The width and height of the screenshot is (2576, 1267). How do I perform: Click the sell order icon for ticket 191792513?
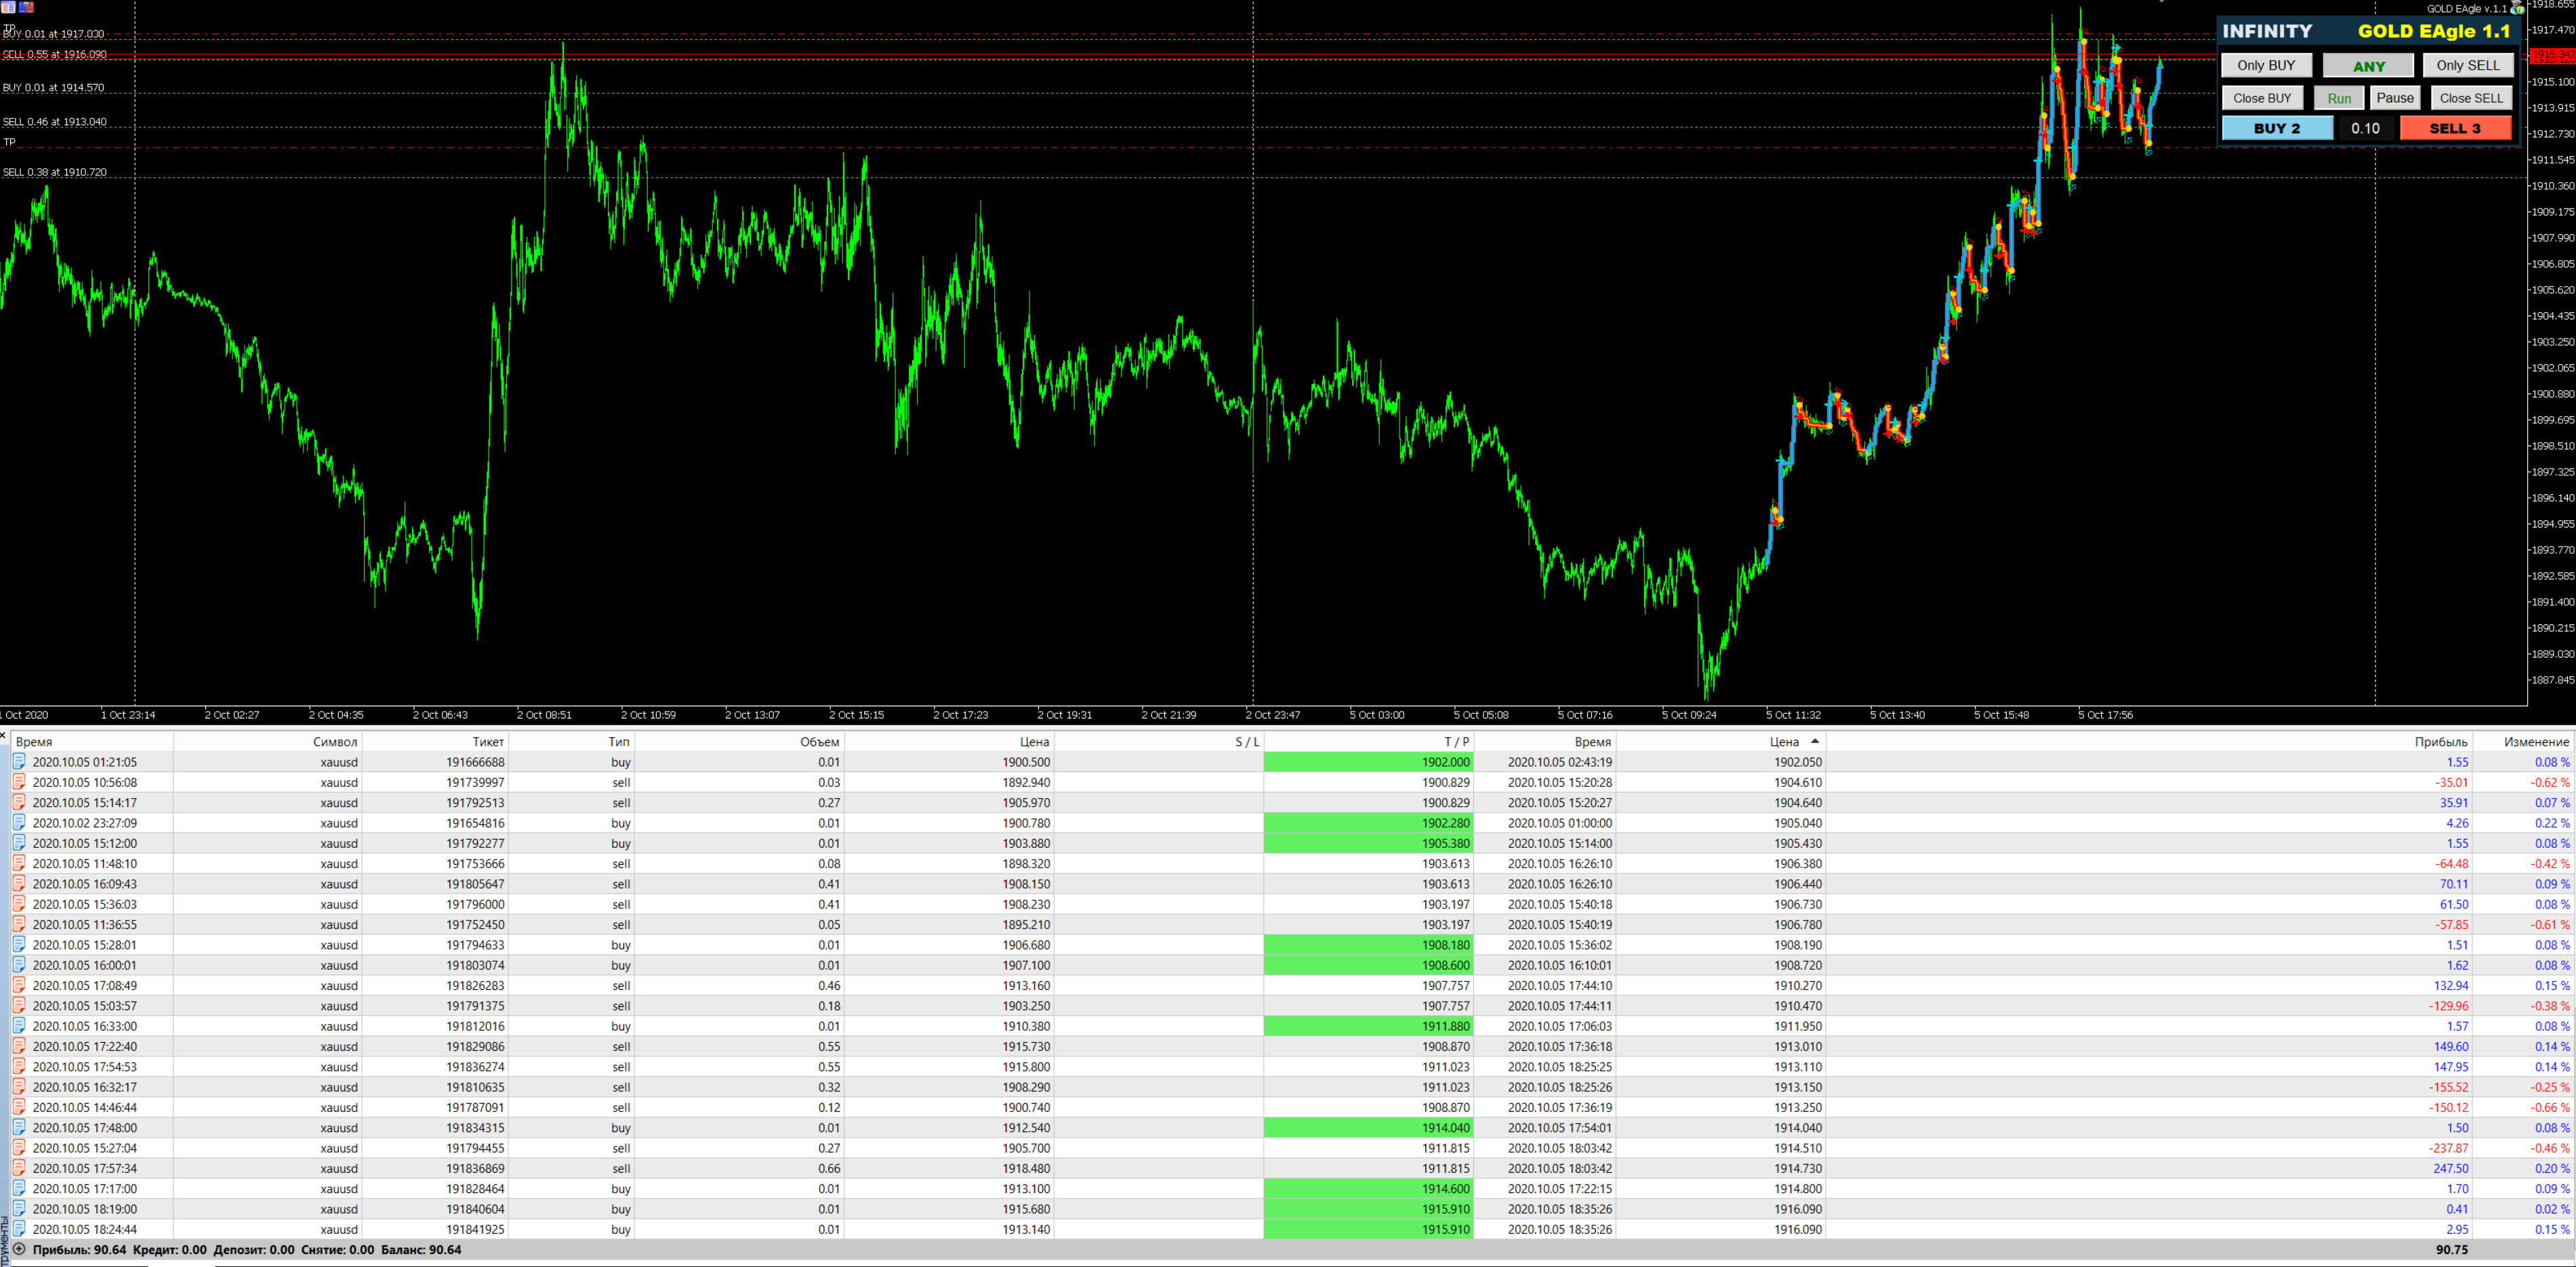19,801
